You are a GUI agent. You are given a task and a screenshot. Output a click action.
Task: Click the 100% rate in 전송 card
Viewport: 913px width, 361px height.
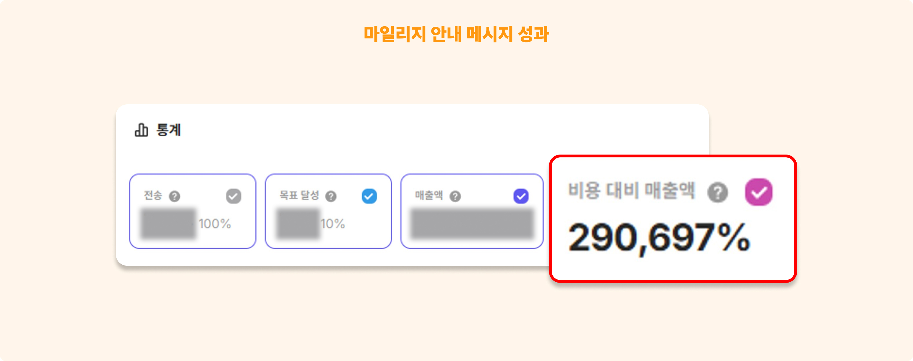click(215, 224)
